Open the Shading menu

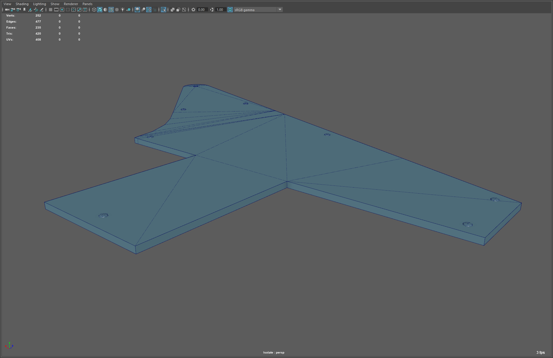click(22, 4)
